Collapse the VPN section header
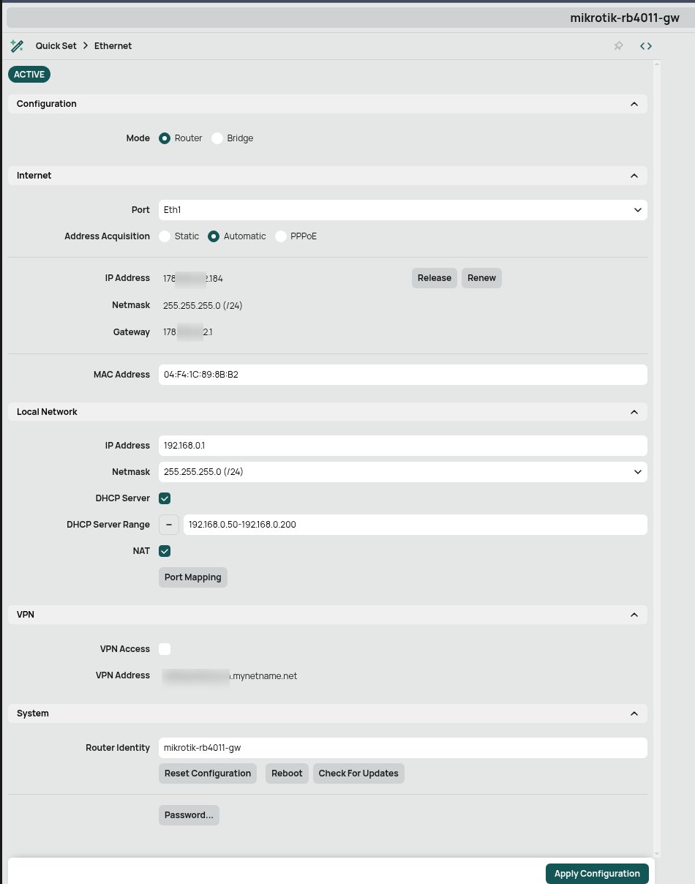The height and width of the screenshot is (884, 695). coord(634,615)
